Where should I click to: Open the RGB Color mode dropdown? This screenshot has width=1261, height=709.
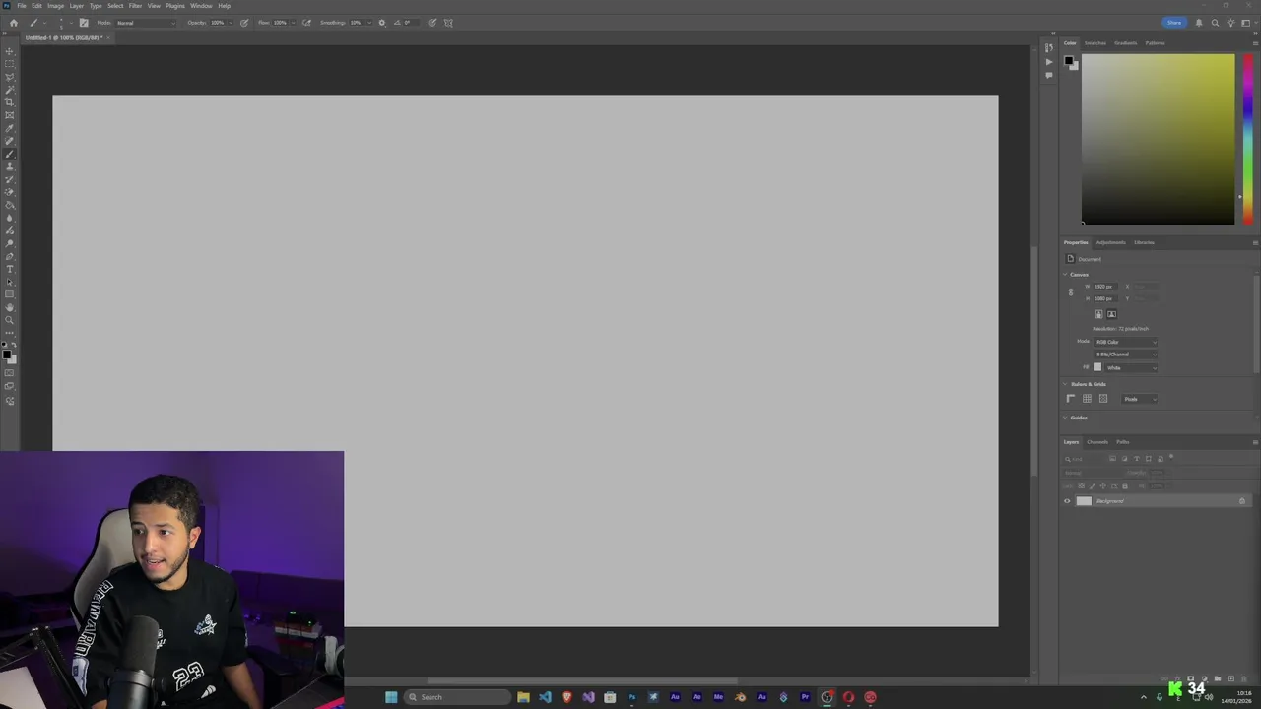1126,342
